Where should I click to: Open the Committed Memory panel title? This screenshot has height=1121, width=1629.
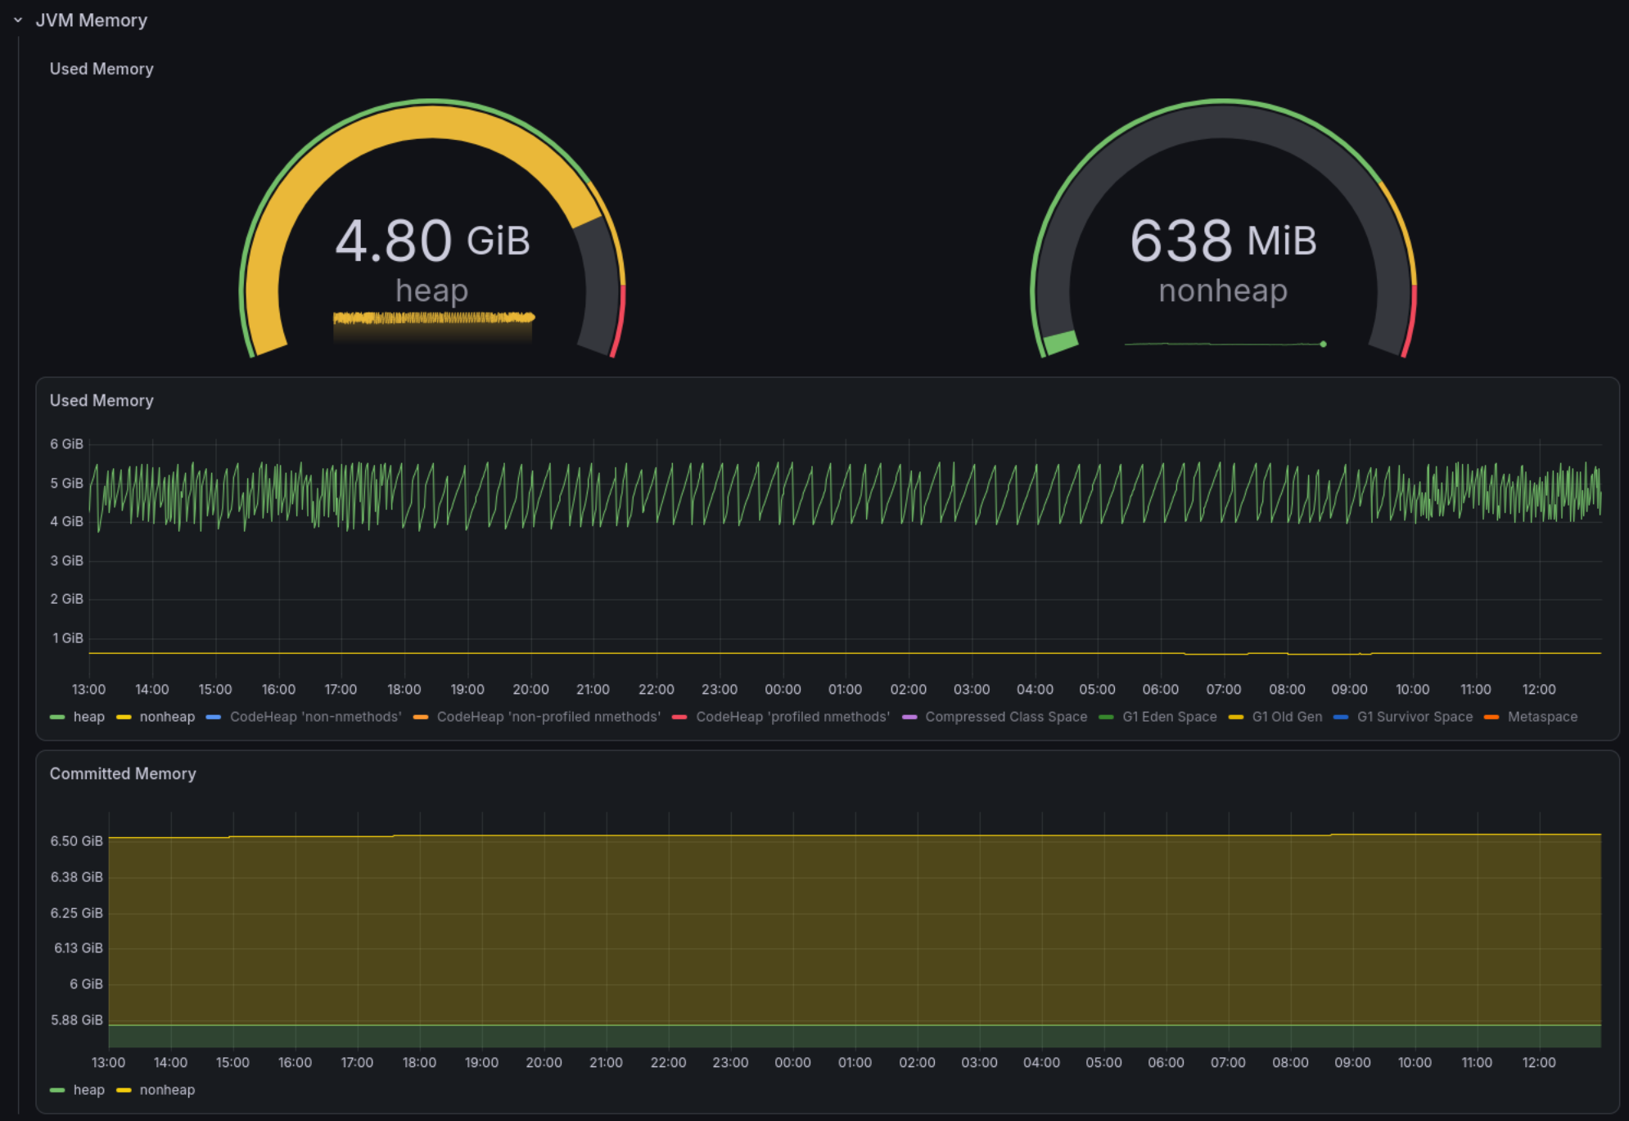point(123,774)
